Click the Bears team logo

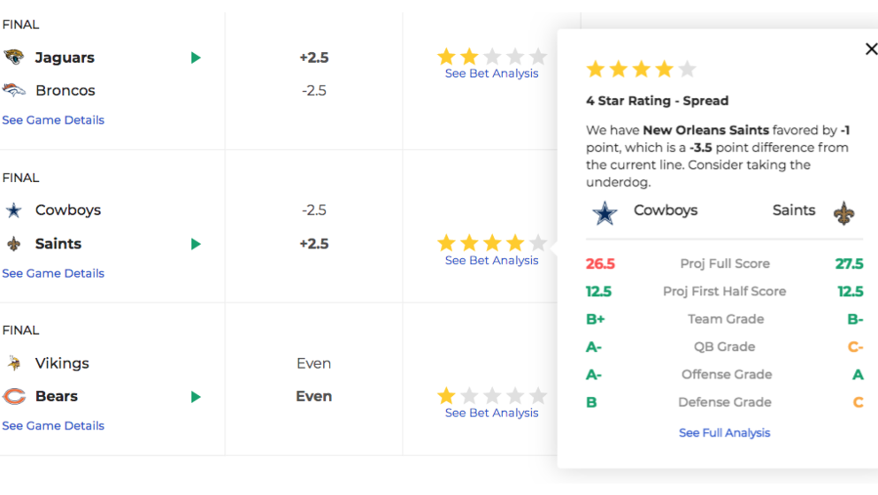click(14, 396)
